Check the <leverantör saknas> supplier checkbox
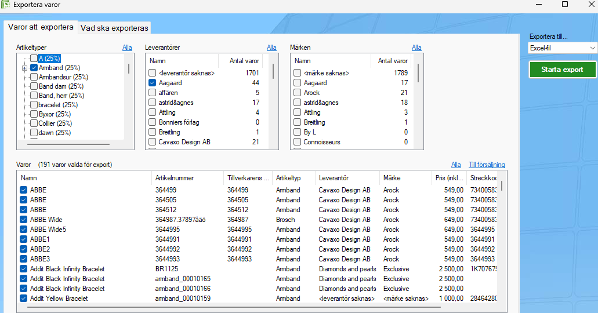Image resolution: width=598 pixels, height=313 pixels. (152, 73)
